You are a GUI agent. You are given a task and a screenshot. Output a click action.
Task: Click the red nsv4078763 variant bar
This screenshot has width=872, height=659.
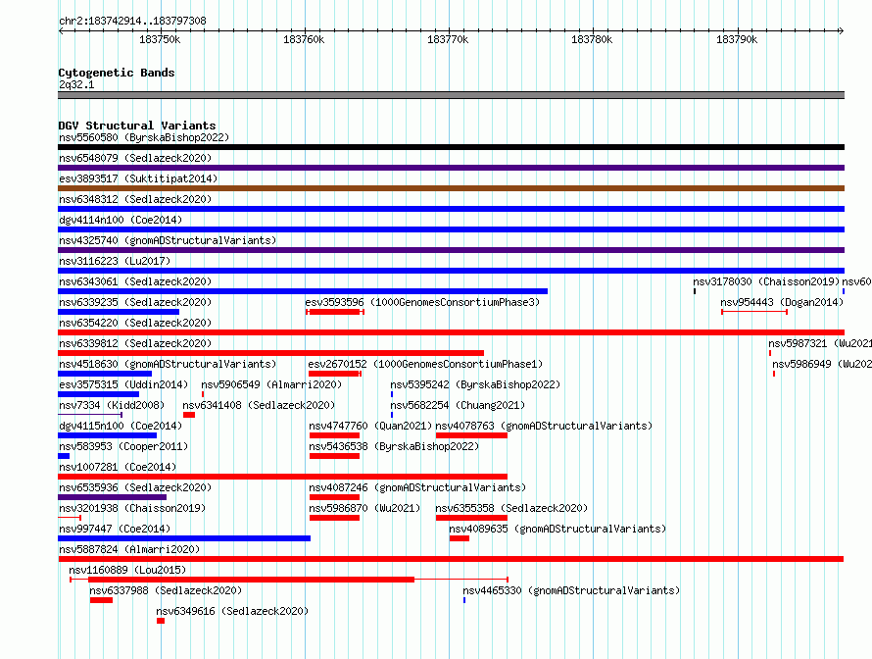[x=471, y=435]
